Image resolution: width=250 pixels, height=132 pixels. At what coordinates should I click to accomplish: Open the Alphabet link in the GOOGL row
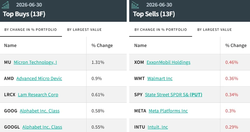tap(42, 127)
